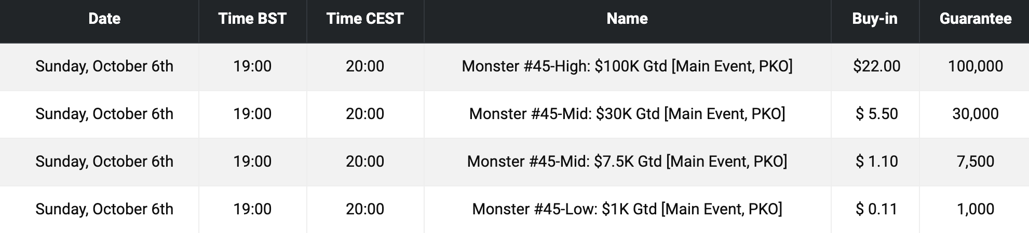Screen dimensions: 1029x233
Task: Click the Name column header
Action: pyautogui.click(x=627, y=19)
